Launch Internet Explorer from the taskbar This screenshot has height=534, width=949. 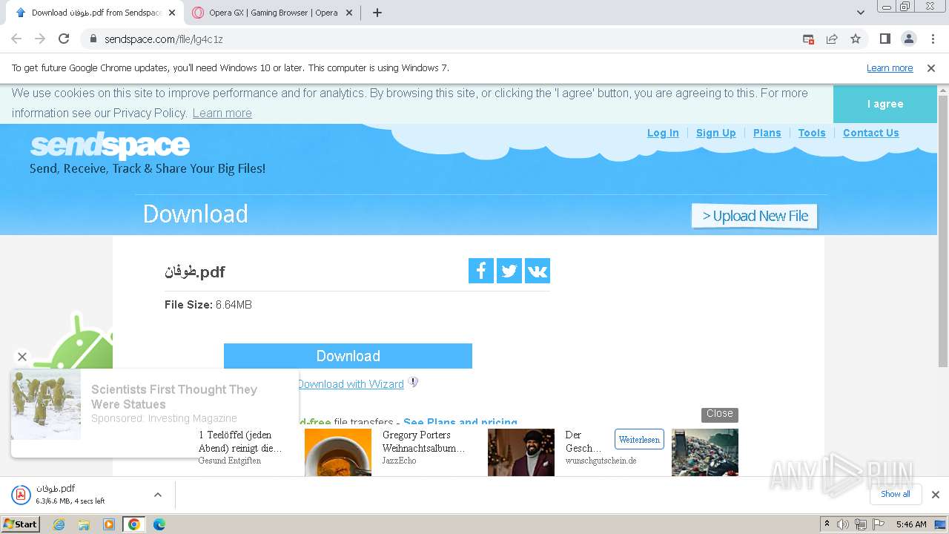click(x=59, y=524)
